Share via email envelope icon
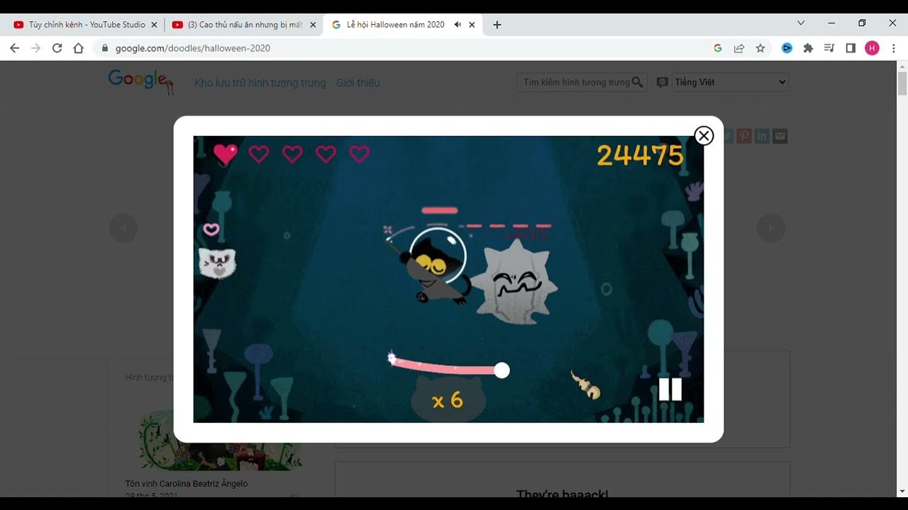The width and height of the screenshot is (908, 510). tap(780, 136)
